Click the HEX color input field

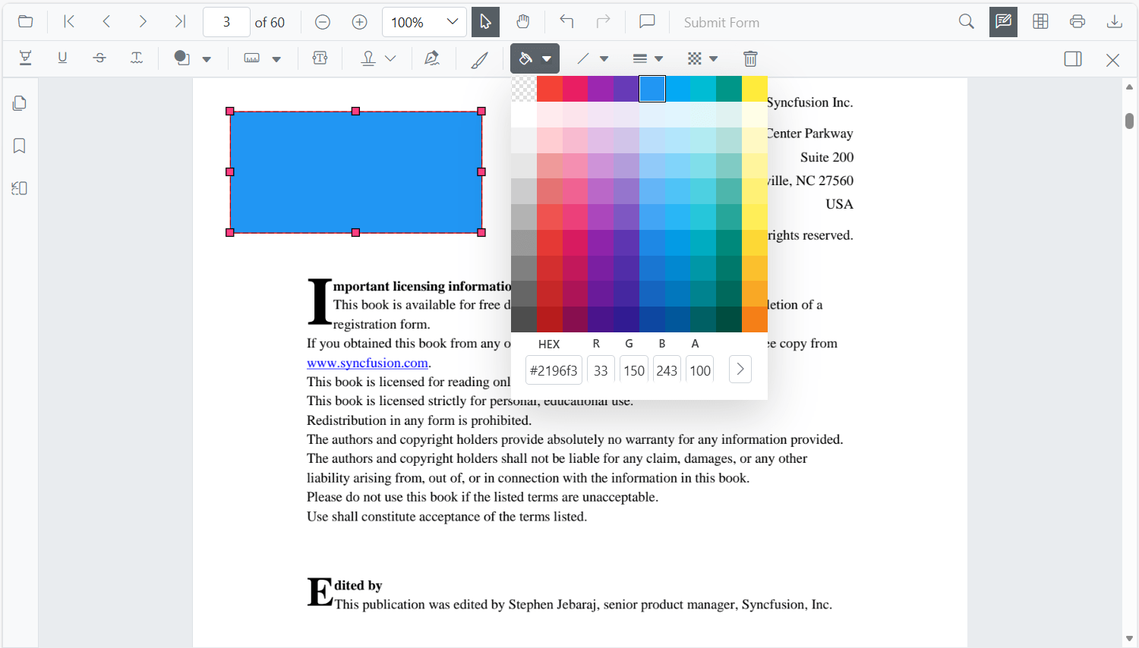(554, 370)
